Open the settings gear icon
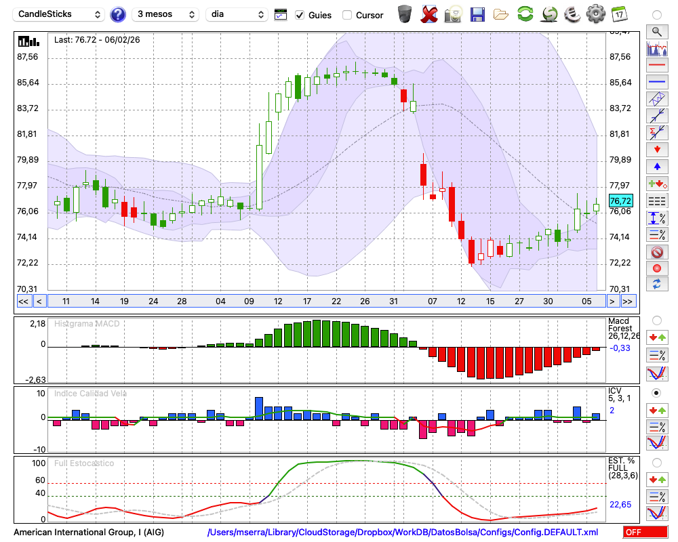Viewport: 678px width, 542px height. click(x=595, y=14)
